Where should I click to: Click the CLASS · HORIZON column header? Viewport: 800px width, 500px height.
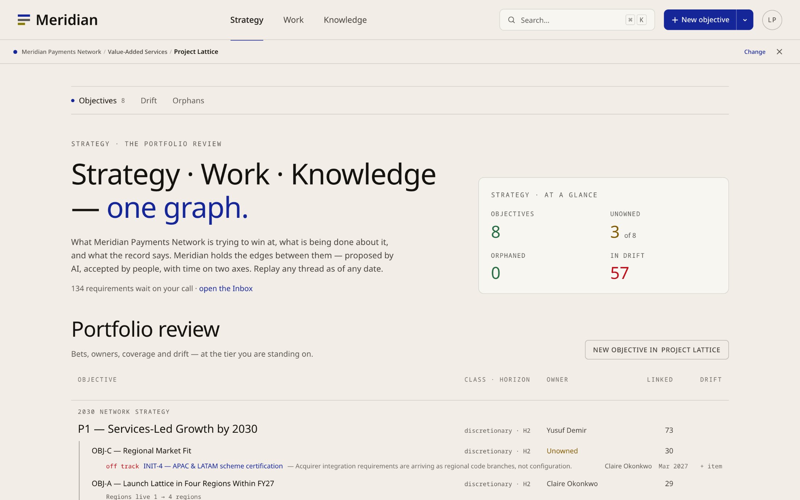click(x=497, y=380)
